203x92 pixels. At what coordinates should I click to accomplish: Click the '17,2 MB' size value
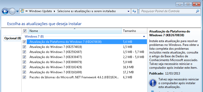pyautogui.click(x=128, y=72)
